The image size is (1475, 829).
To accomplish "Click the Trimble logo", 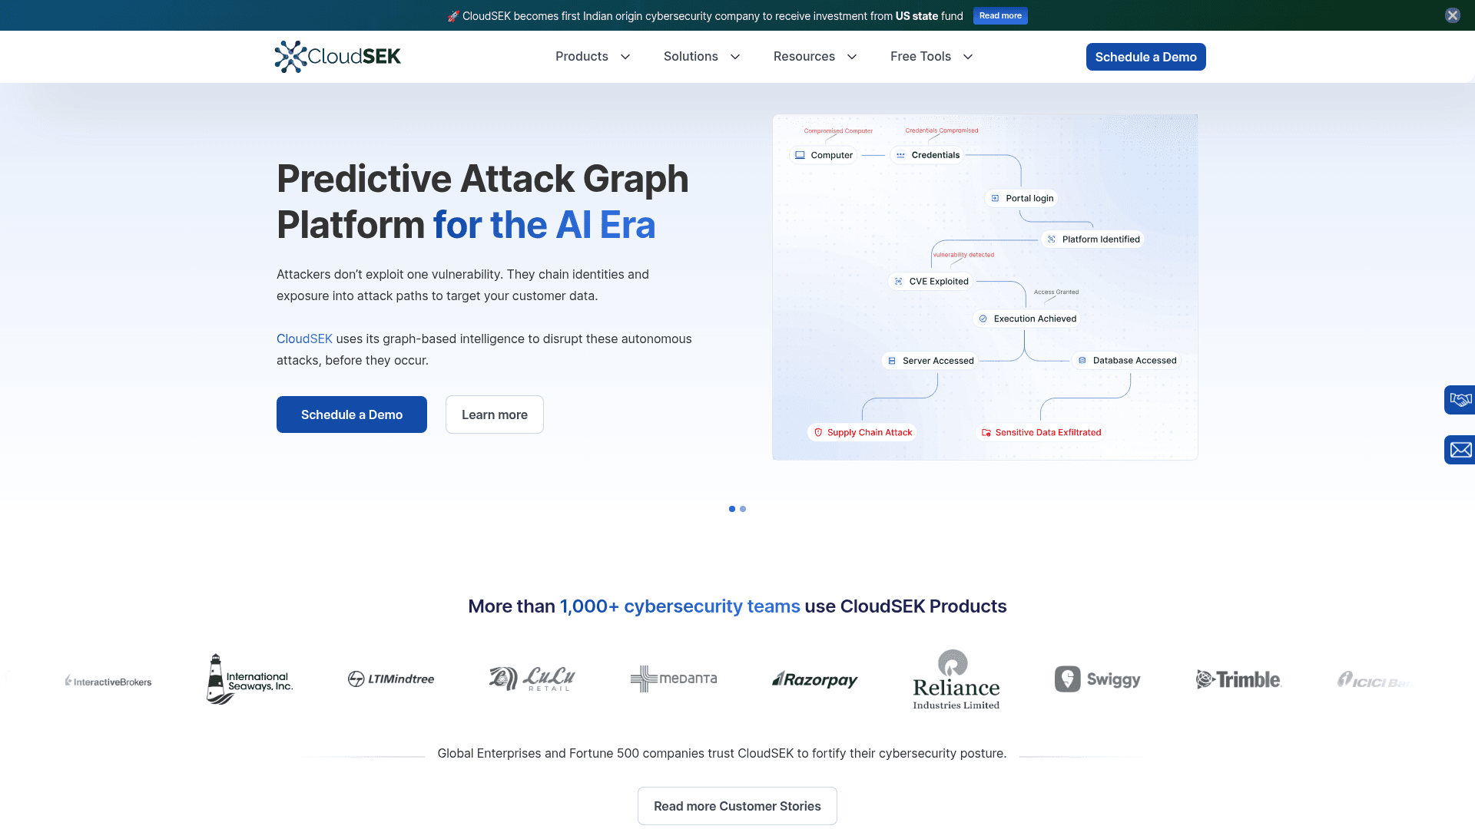I will click(x=1238, y=679).
